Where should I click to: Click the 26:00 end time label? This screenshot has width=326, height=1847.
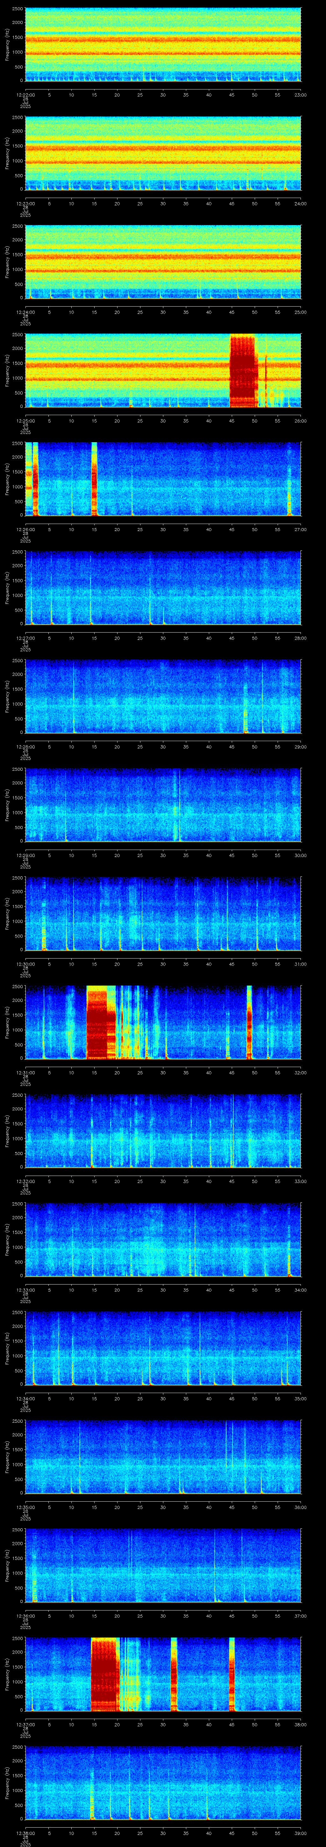(x=301, y=421)
